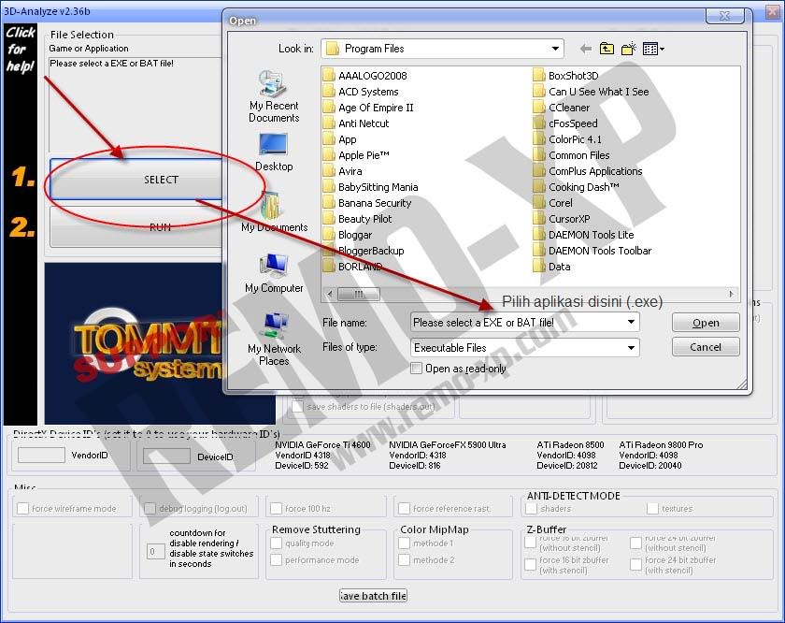Enable quality mode under Remove Stuttering

(x=277, y=543)
